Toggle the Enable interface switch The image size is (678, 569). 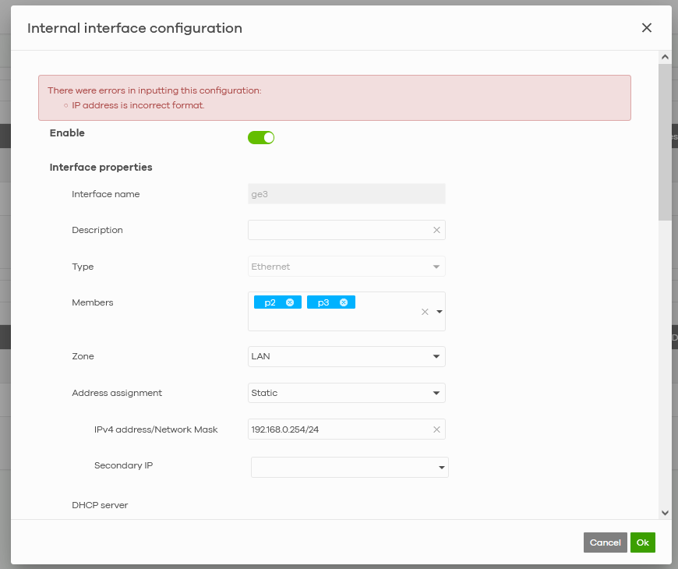point(261,138)
